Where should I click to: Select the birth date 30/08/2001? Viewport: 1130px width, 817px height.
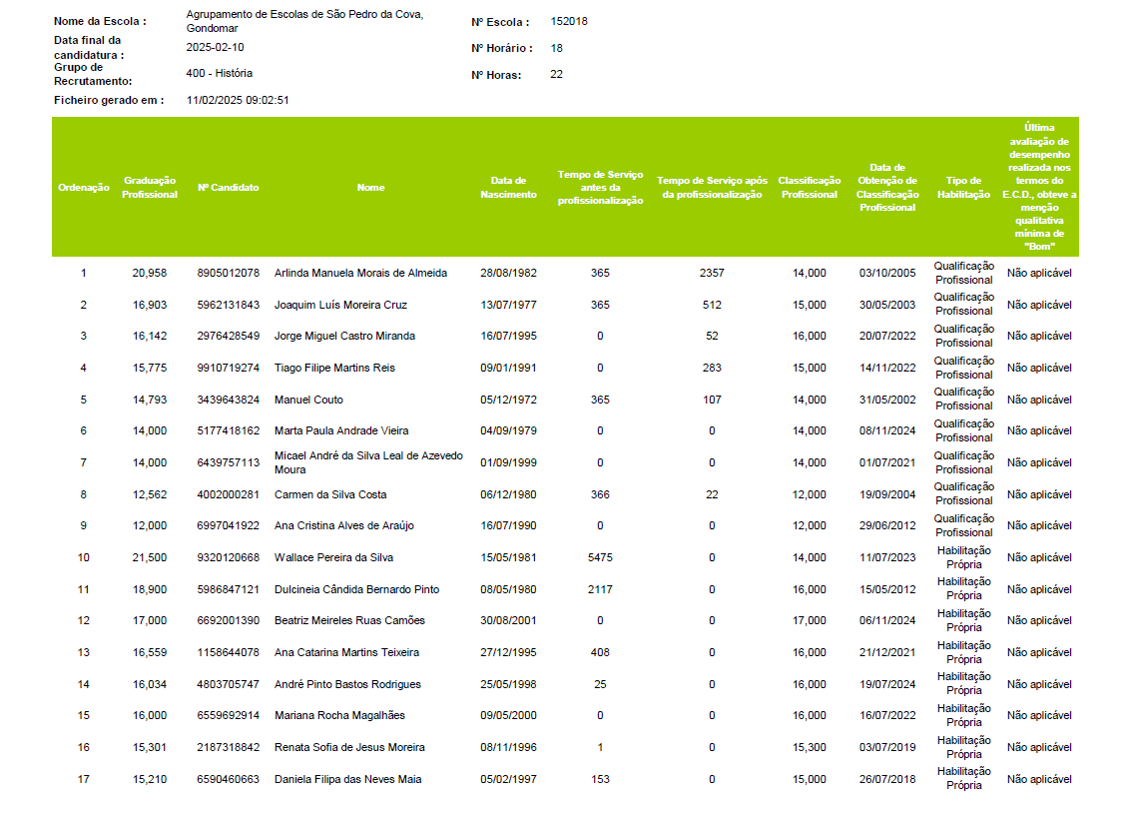508,620
